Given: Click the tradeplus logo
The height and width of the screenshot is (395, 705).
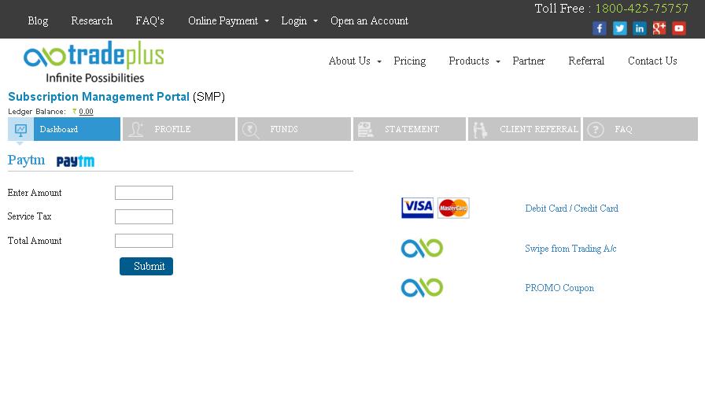Looking at the screenshot, I should (94, 61).
